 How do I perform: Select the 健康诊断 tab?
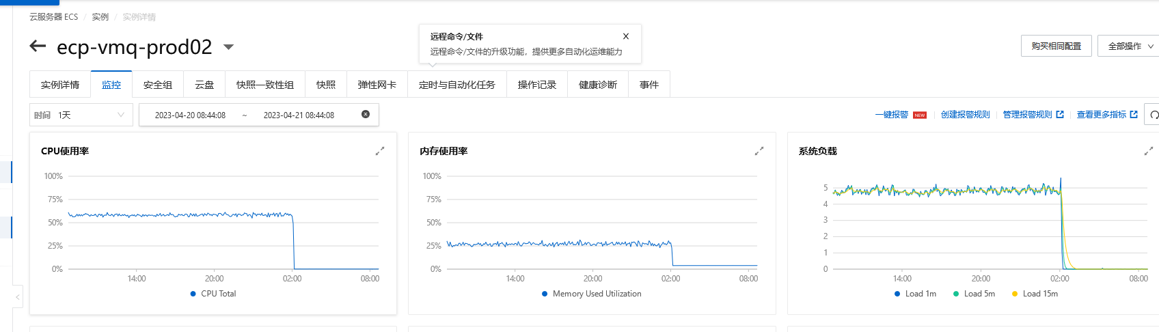(x=598, y=85)
